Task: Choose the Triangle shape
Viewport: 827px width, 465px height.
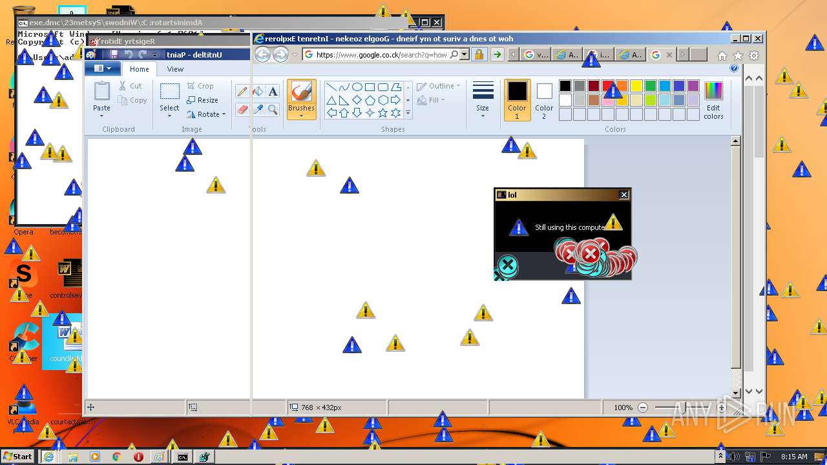Action: (331, 100)
